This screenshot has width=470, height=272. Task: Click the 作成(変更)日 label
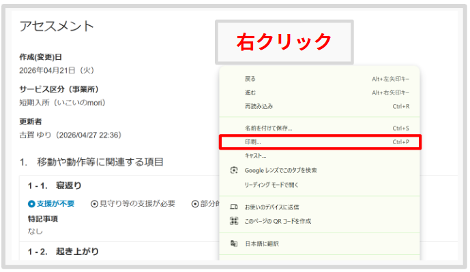pyautogui.click(x=41, y=57)
